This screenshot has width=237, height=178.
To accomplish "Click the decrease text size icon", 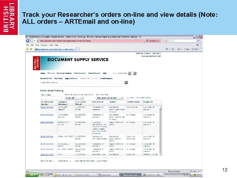I will [130, 74].
